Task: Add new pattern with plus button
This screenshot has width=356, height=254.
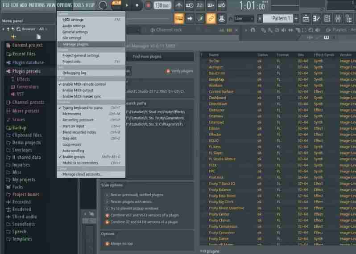Action: [x=296, y=19]
